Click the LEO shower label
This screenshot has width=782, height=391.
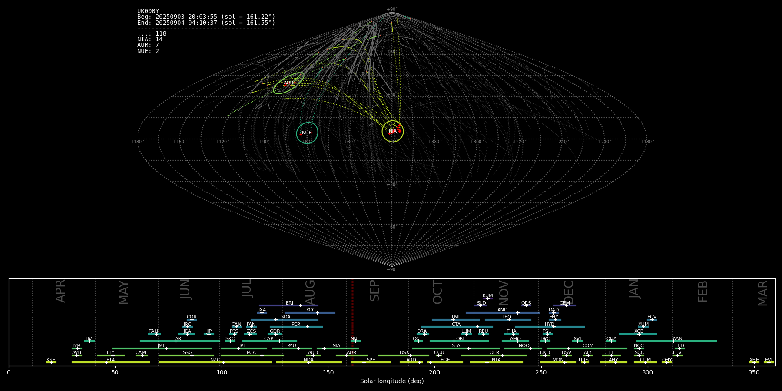pos(507,317)
